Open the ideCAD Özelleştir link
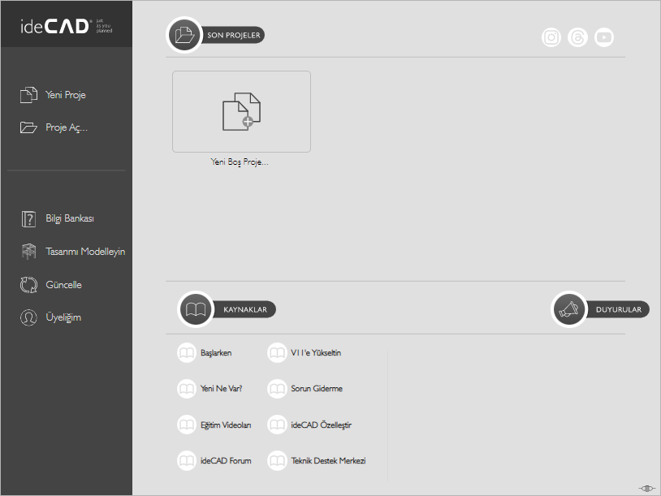Image resolution: width=661 pixels, height=496 pixels. point(322,425)
